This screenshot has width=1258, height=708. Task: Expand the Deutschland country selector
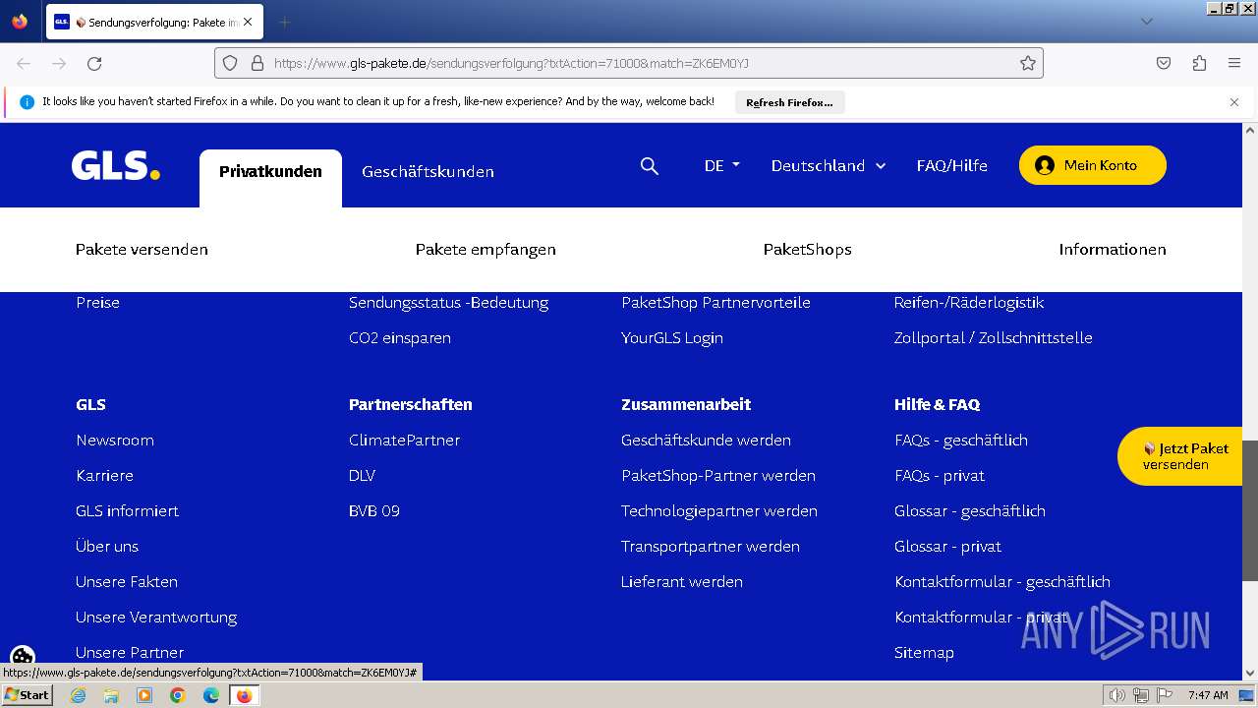click(829, 165)
